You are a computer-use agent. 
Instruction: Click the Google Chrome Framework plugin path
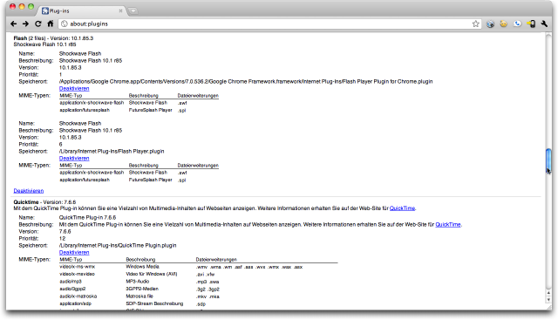[x=246, y=81]
